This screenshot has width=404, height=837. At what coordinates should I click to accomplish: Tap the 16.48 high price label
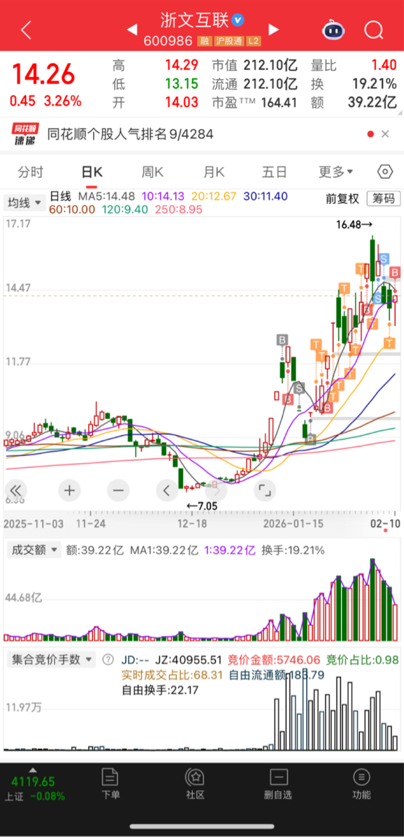(355, 225)
